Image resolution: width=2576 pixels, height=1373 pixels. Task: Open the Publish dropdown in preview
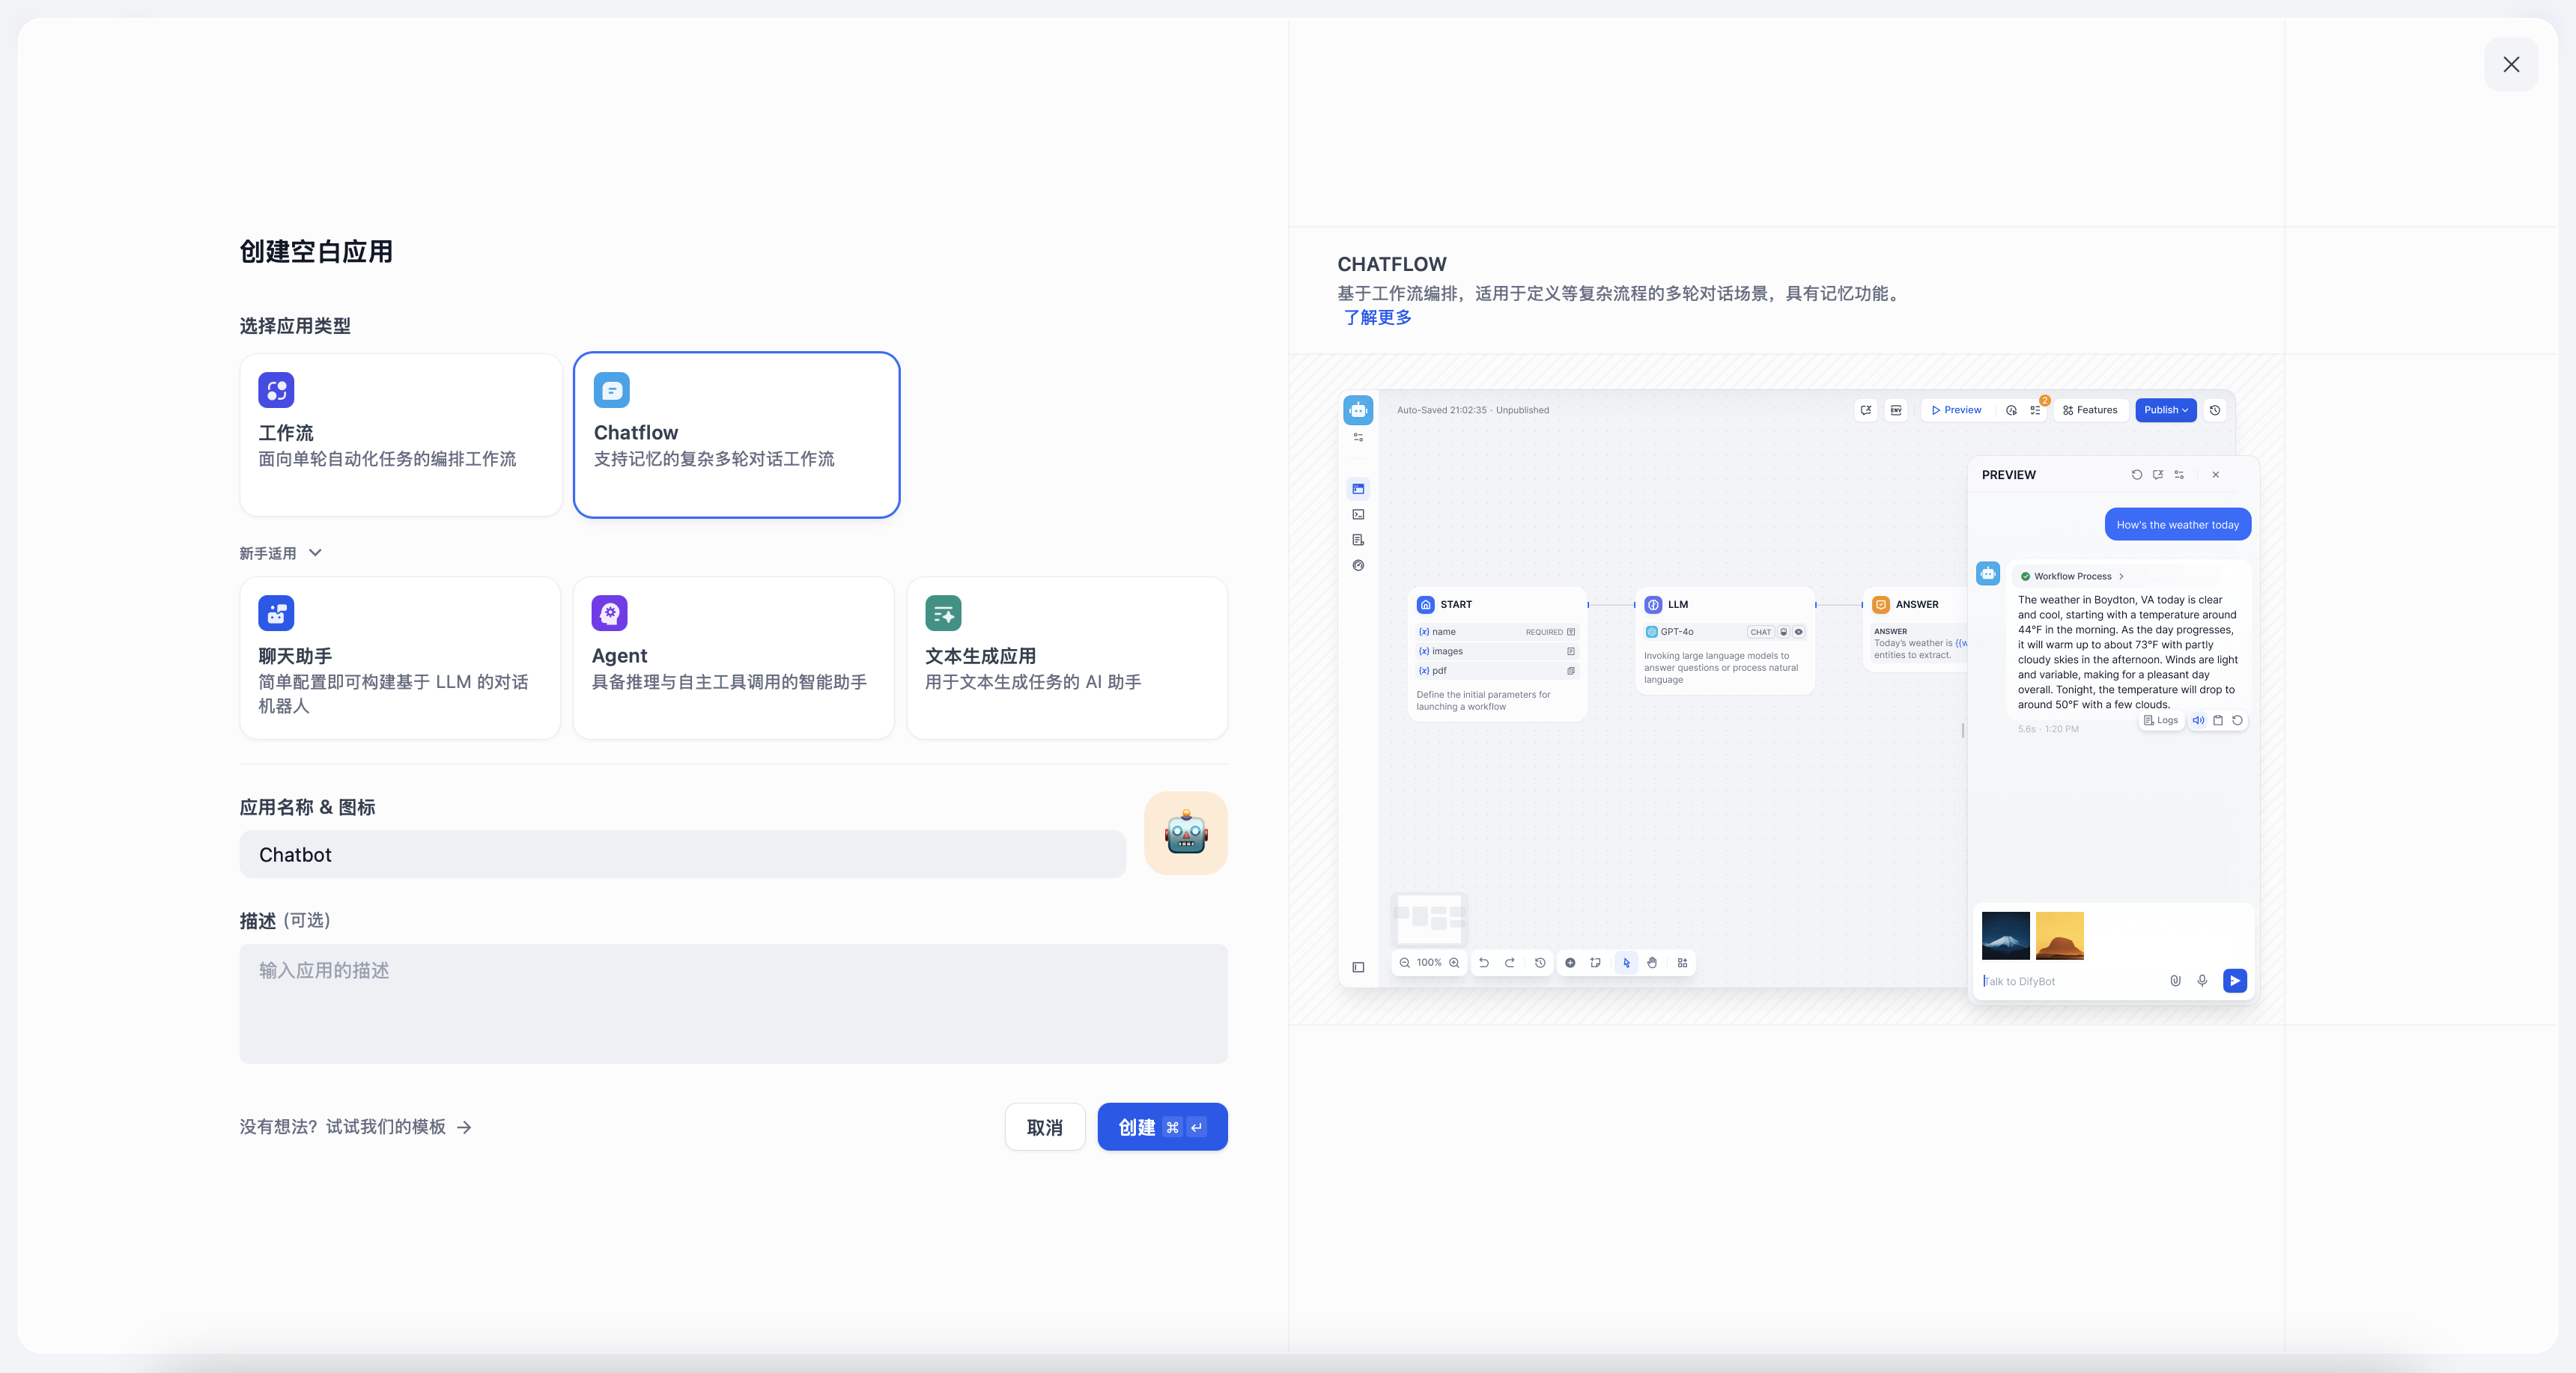point(2165,410)
